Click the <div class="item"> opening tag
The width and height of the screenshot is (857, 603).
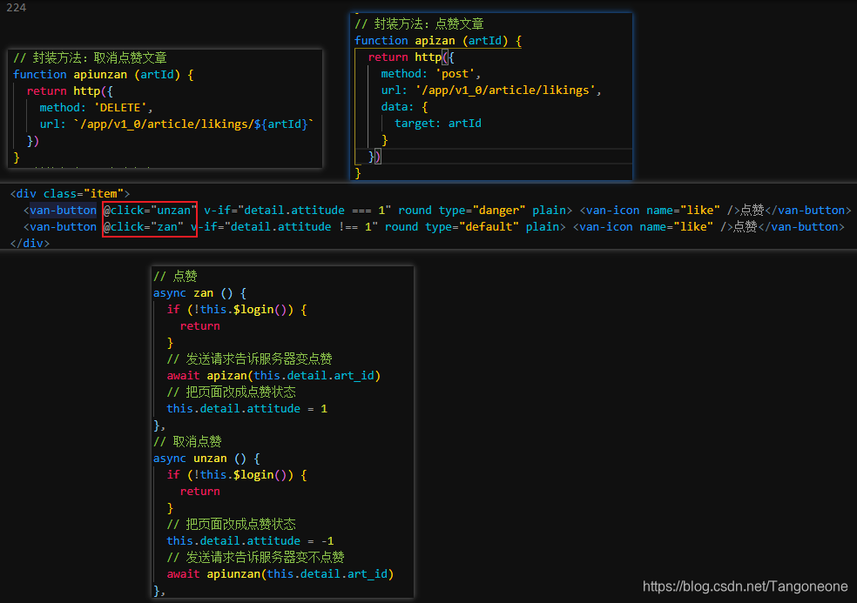point(70,193)
